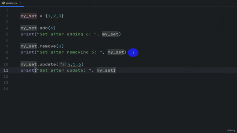
Task: Click line number 4 in the gutter
Action: click(7, 28)
